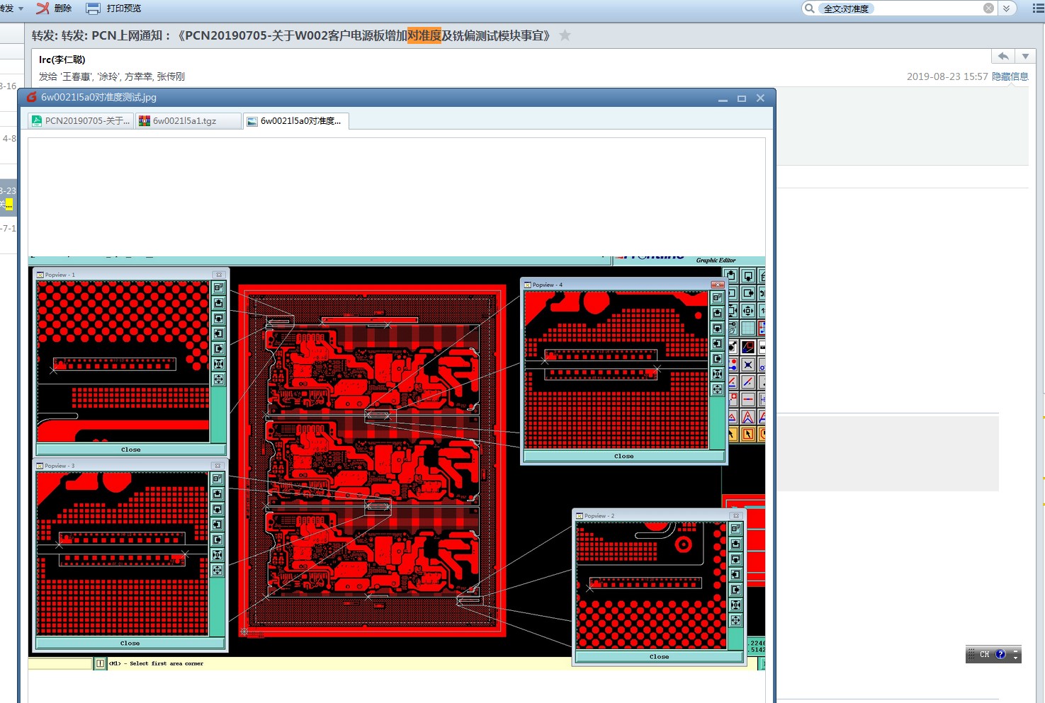This screenshot has height=703, width=1045.
Task: Open the language bar help icon
Action: coord(1000,654)
